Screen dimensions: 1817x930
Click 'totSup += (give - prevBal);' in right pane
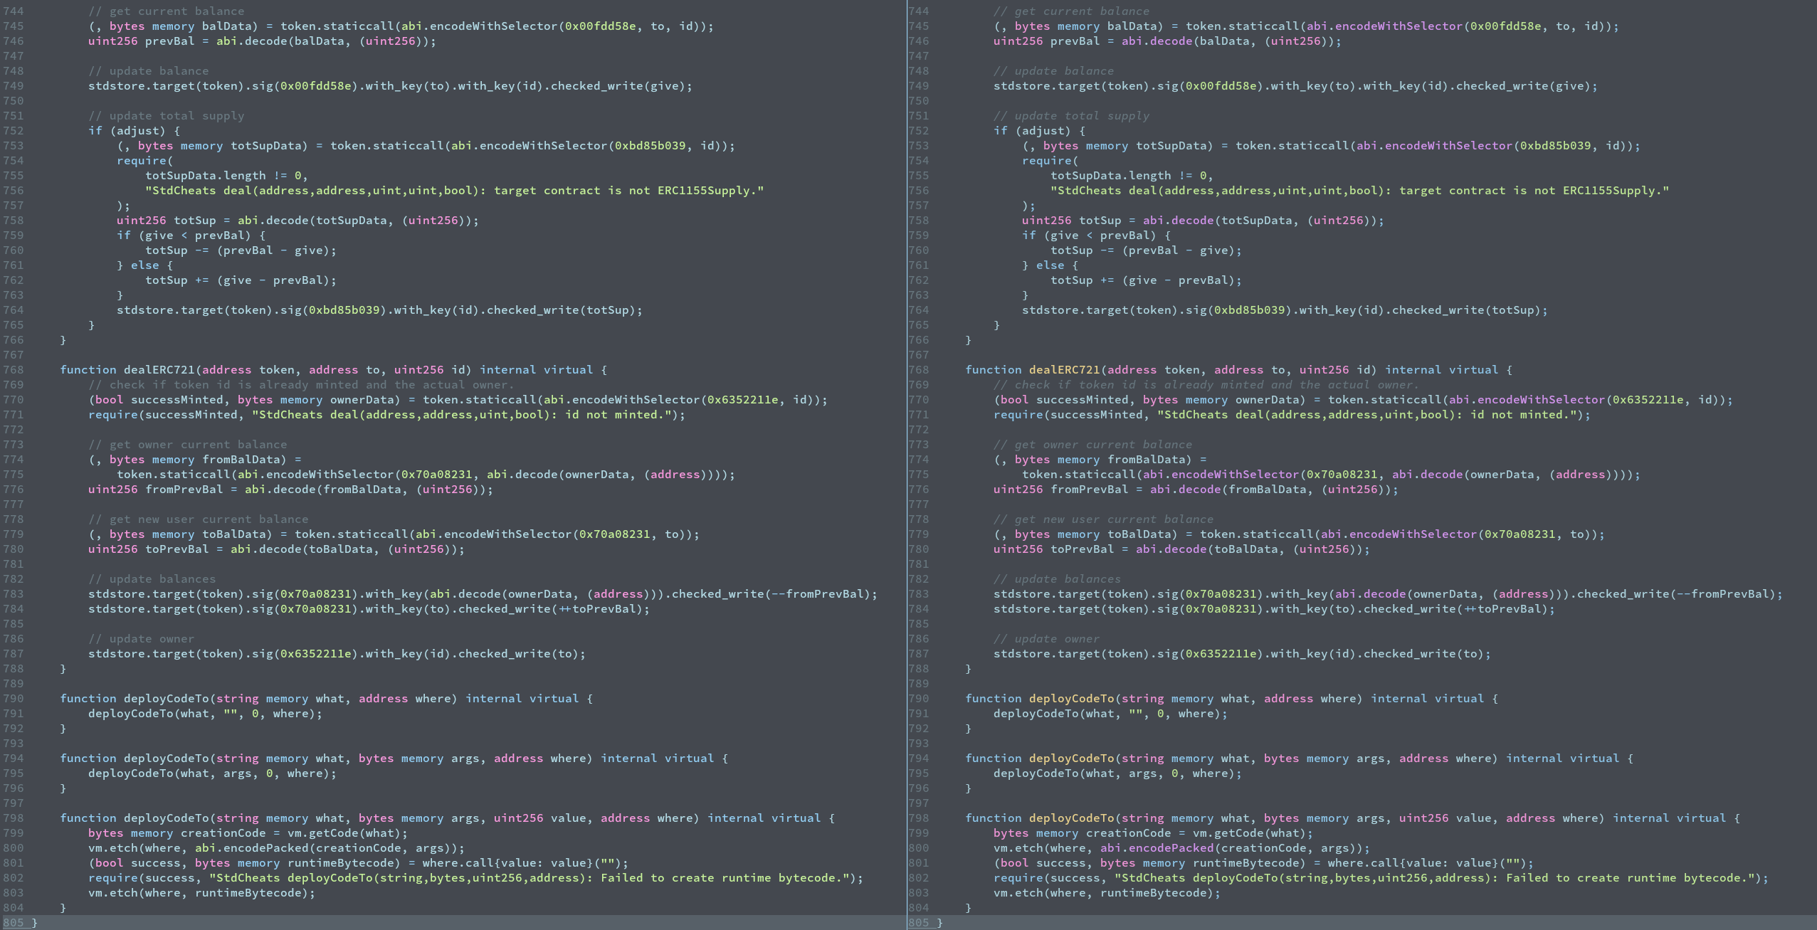coord(1147,280)
